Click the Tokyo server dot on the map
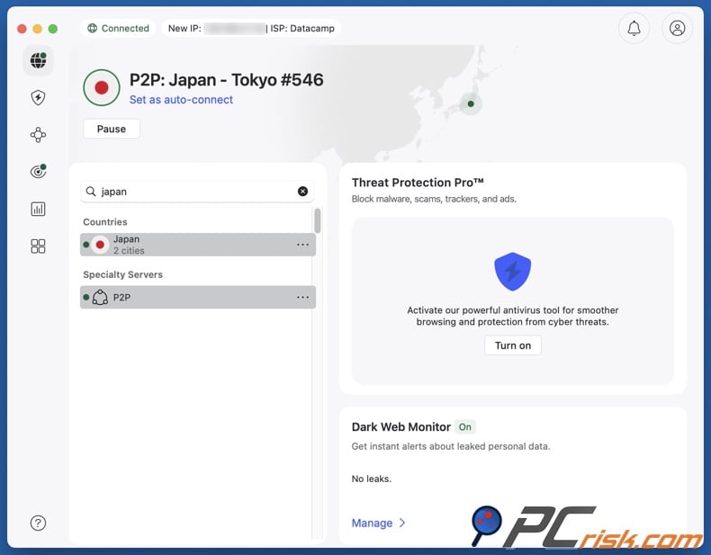The image size is (711, 555). pos(471,103)
